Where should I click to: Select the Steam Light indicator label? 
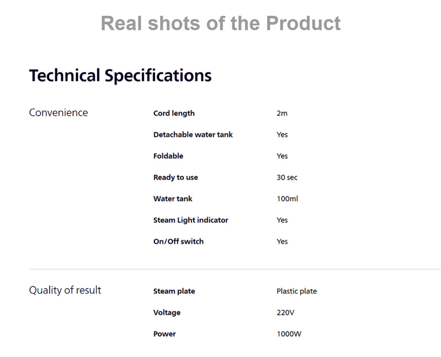(191, 220)
